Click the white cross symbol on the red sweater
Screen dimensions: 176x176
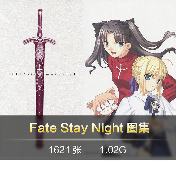click(120, 71)
